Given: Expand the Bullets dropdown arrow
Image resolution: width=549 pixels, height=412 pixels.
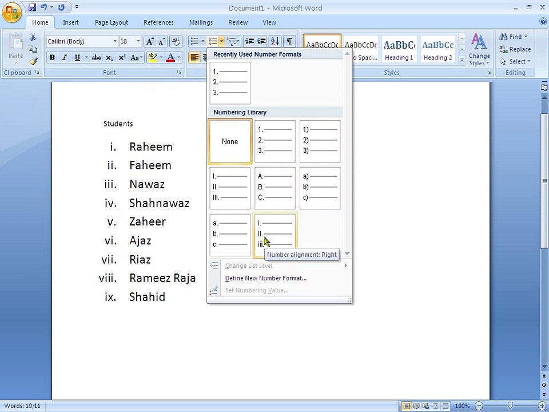Looking at the screenshot, I should 202,41.
